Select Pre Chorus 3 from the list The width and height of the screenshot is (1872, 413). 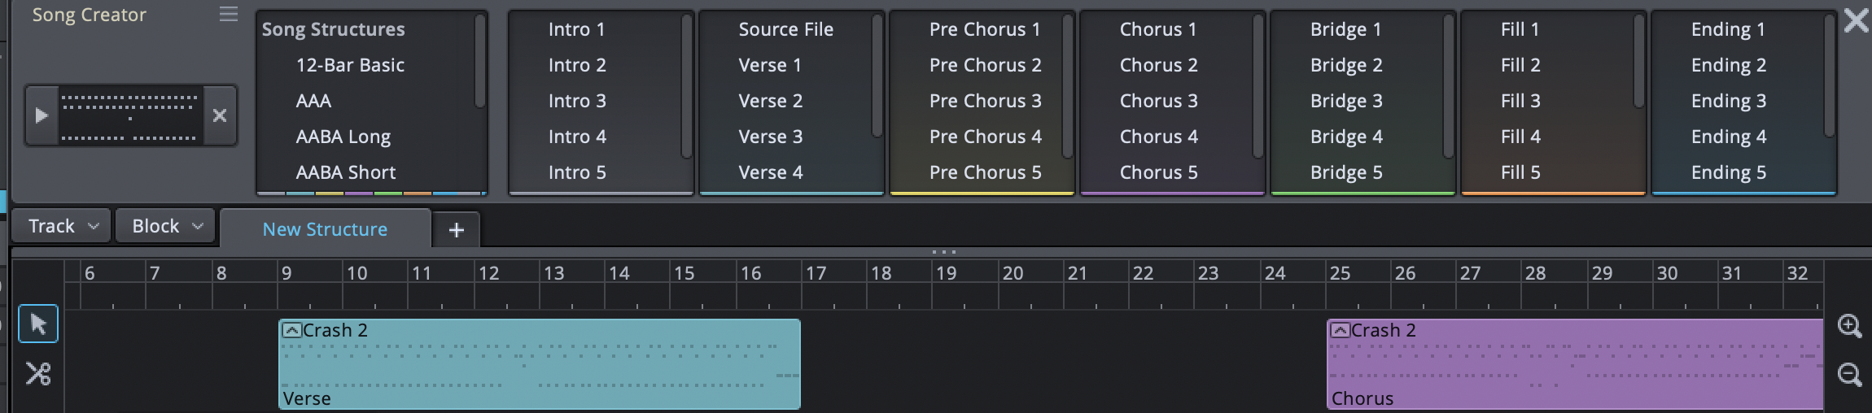(985, 101)
